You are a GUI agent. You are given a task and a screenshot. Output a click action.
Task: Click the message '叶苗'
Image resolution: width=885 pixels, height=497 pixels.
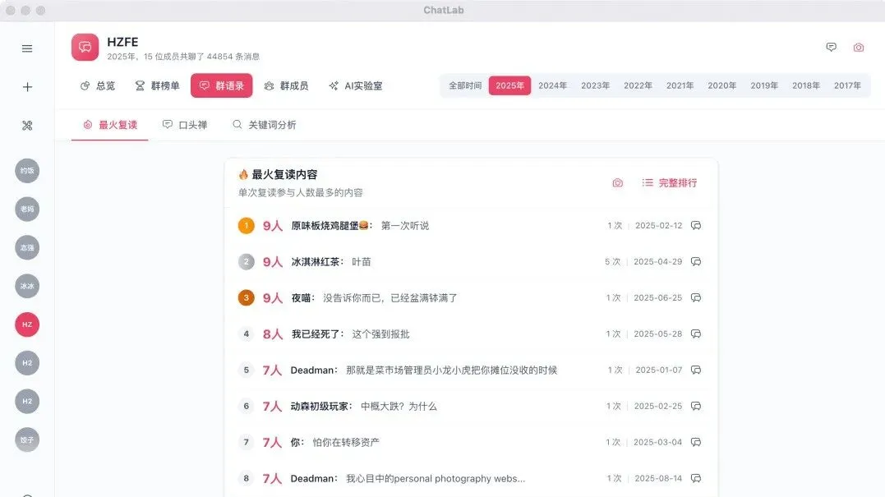coord(362,262)
